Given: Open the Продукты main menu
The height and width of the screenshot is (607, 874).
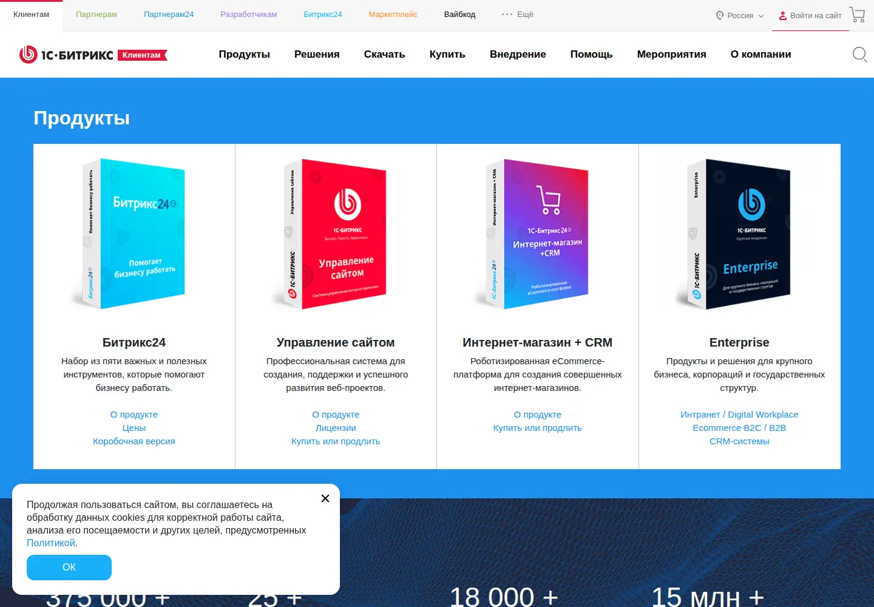Looking at the screenshot, I should (245, 55).
